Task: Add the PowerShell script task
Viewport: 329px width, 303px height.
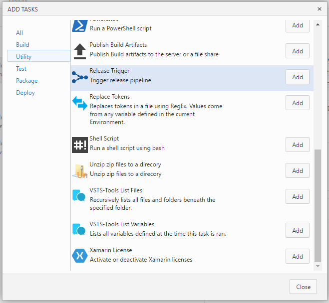Action: click(298, 25)
